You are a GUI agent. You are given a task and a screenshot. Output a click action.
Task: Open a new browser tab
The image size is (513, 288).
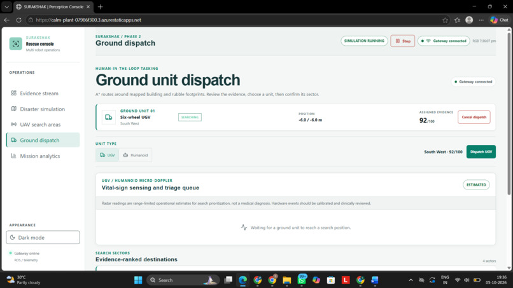click(100, 6)
